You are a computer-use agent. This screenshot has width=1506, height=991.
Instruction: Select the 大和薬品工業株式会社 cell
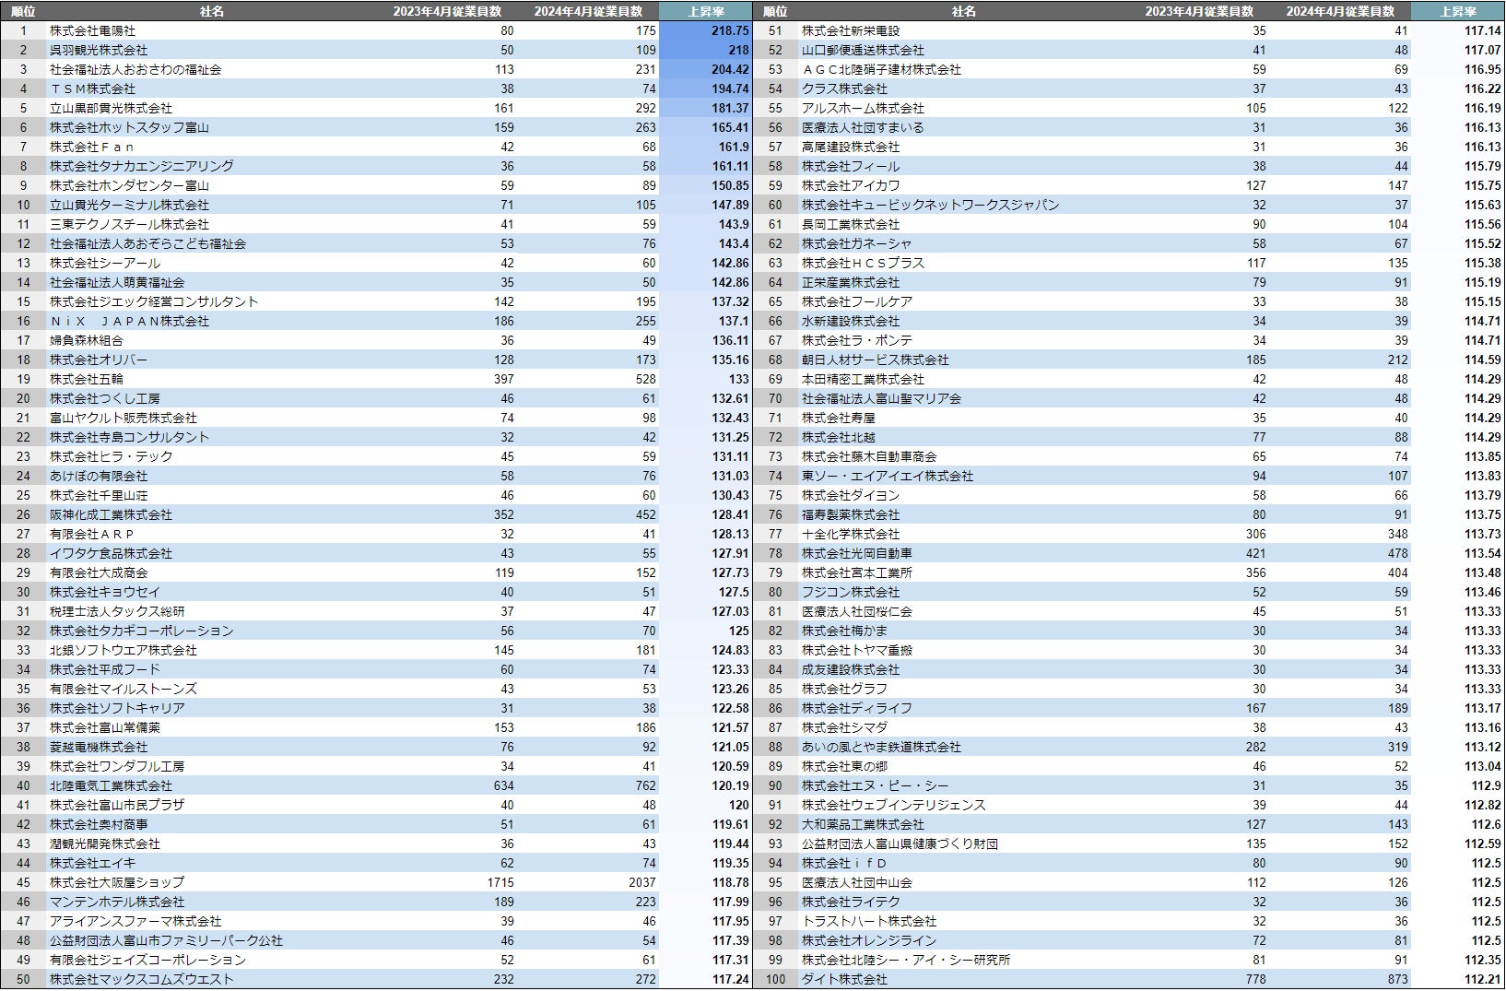click(863, 824)
